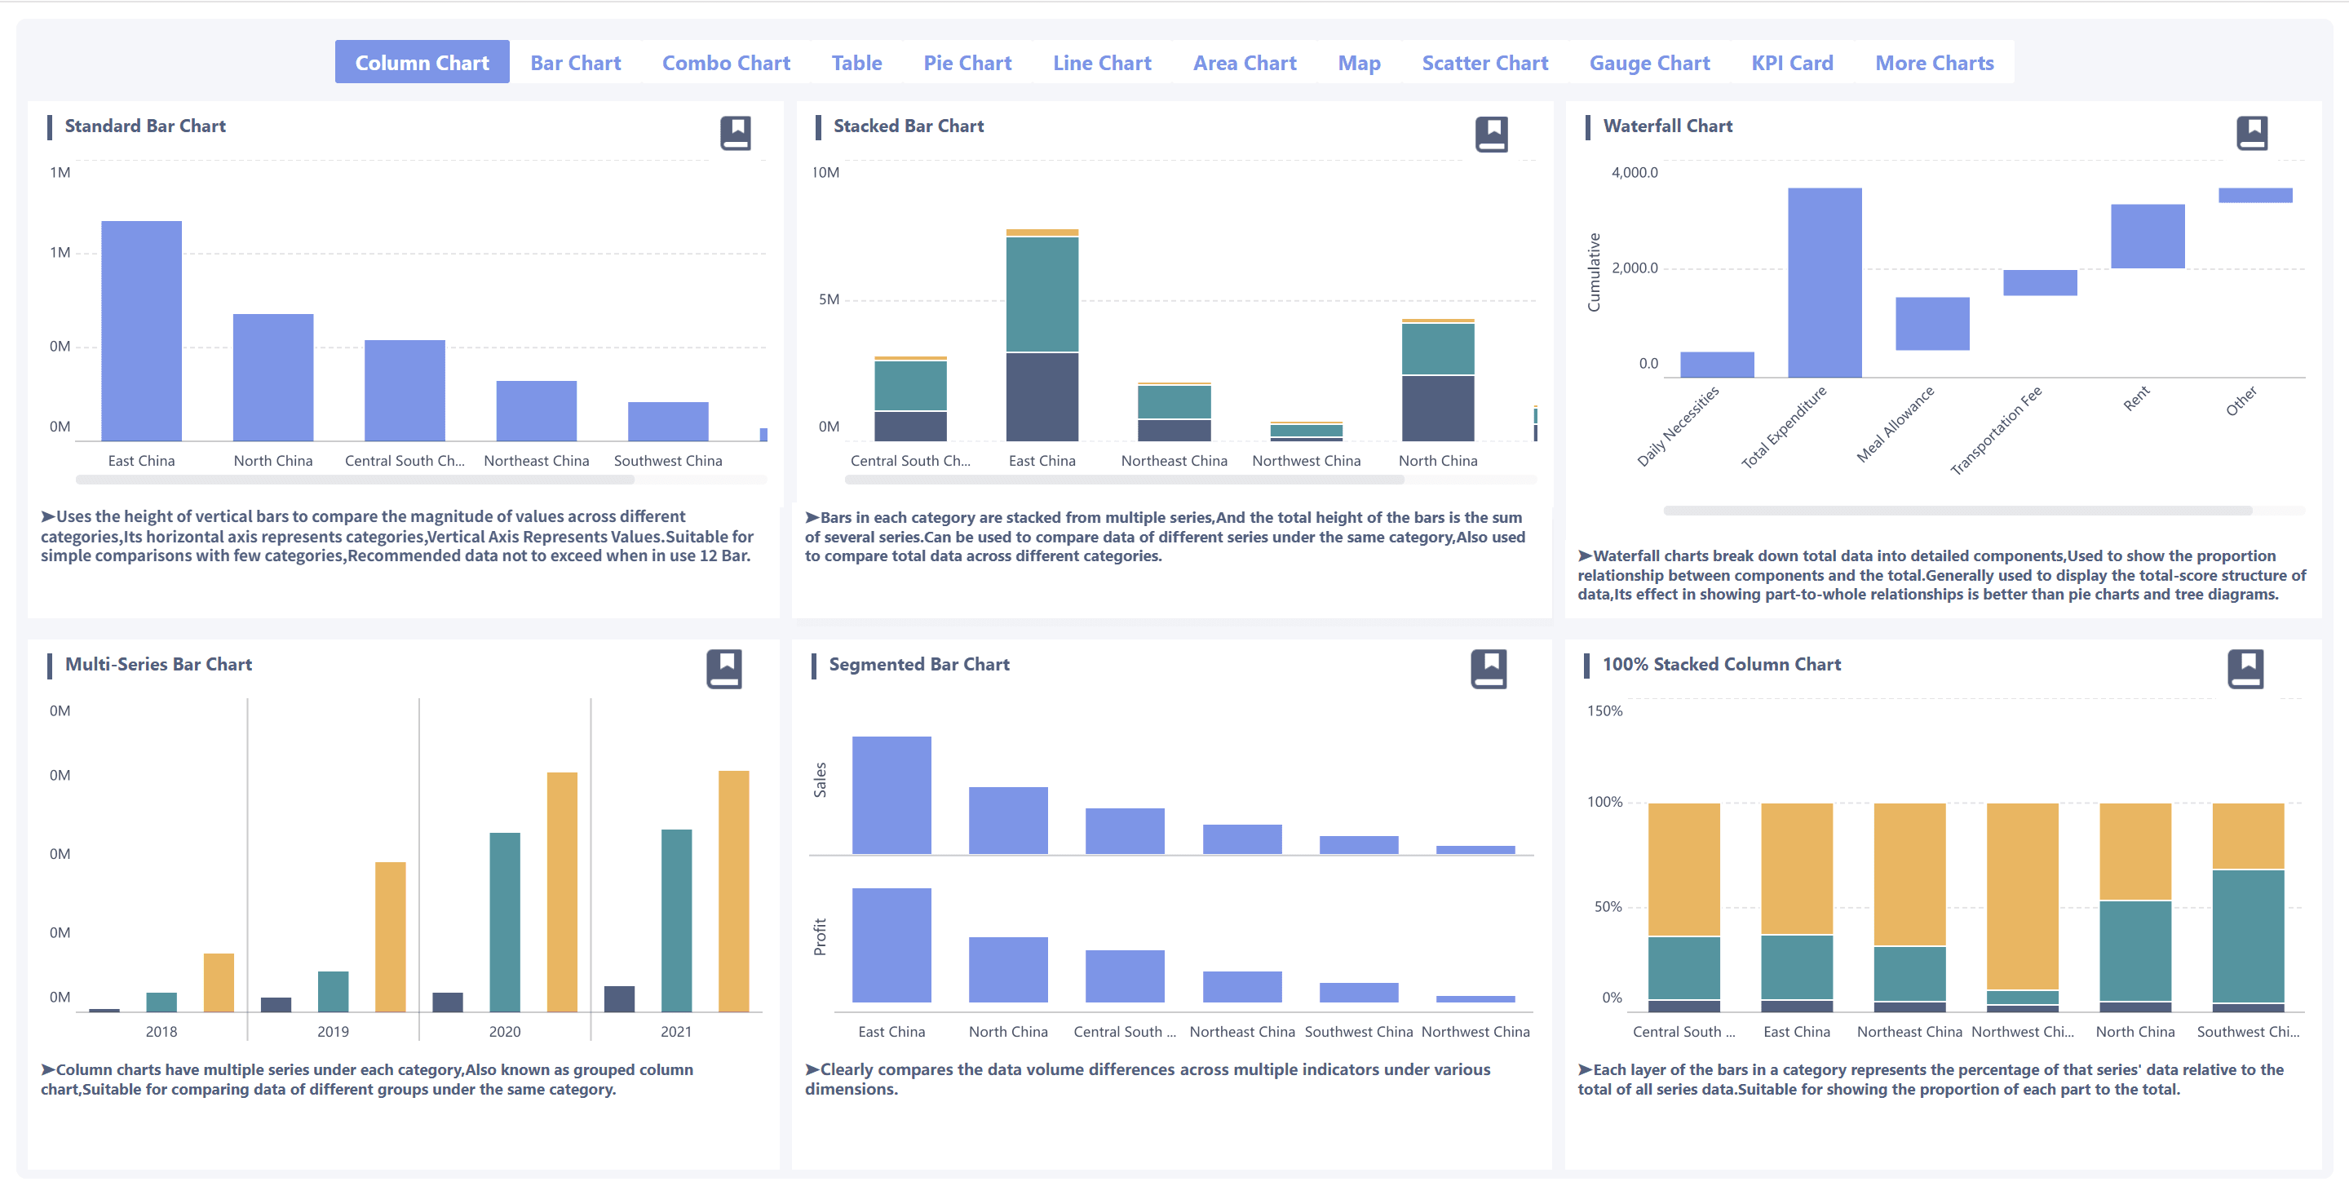Click the Total Expenditure waterfall bar

coord(1825,282)
